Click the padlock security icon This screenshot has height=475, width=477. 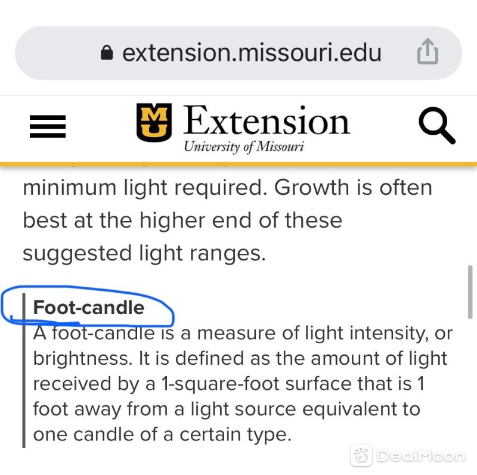107,52
